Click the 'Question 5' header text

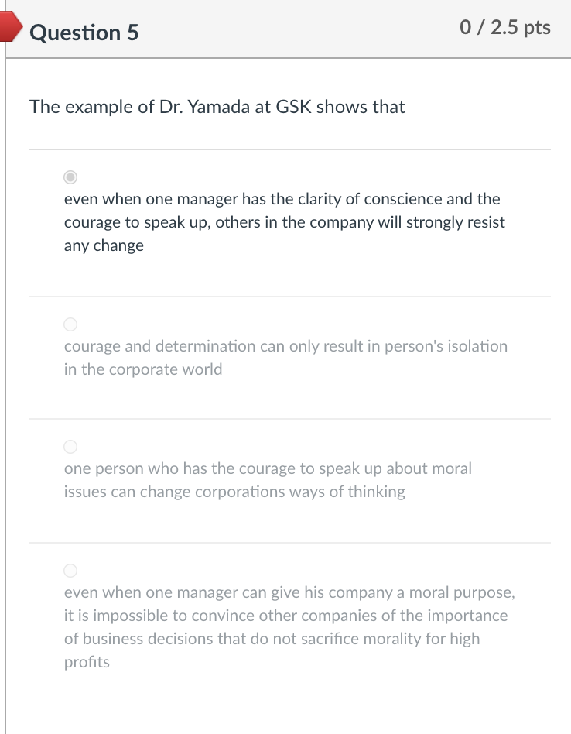point(85,33)
